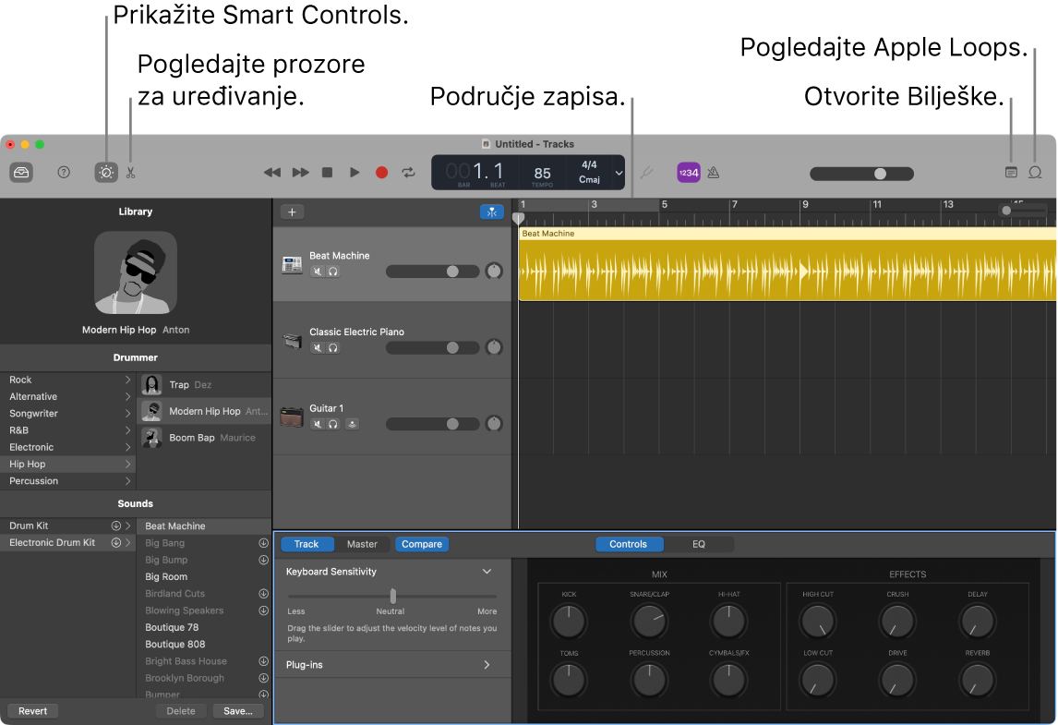This screenshot has height=725, width=1058.
Task: Solo the Guitar 1 track
Action: coord(333,424)
